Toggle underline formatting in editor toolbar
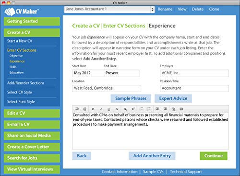240x176 pixels. [109, 109]
